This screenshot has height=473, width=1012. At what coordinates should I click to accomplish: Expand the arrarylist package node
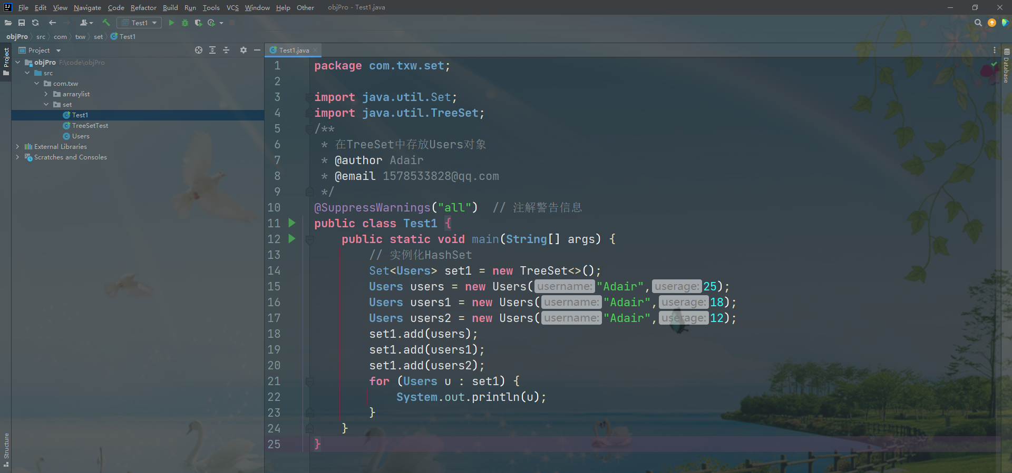pos(46,94)
